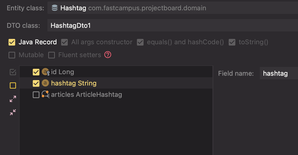This screenshot has width=298, height=155.
Task: Uncheck the id Long field
Action: tap(36, 72)
